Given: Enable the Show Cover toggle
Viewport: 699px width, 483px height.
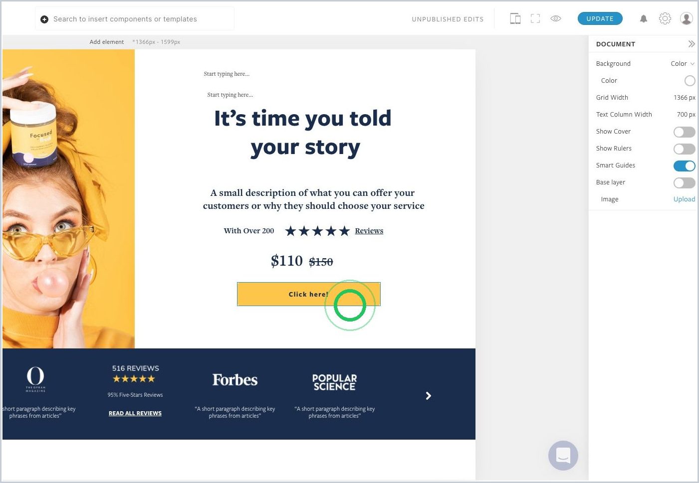Looking at the screenshot, I should [684, 132].
